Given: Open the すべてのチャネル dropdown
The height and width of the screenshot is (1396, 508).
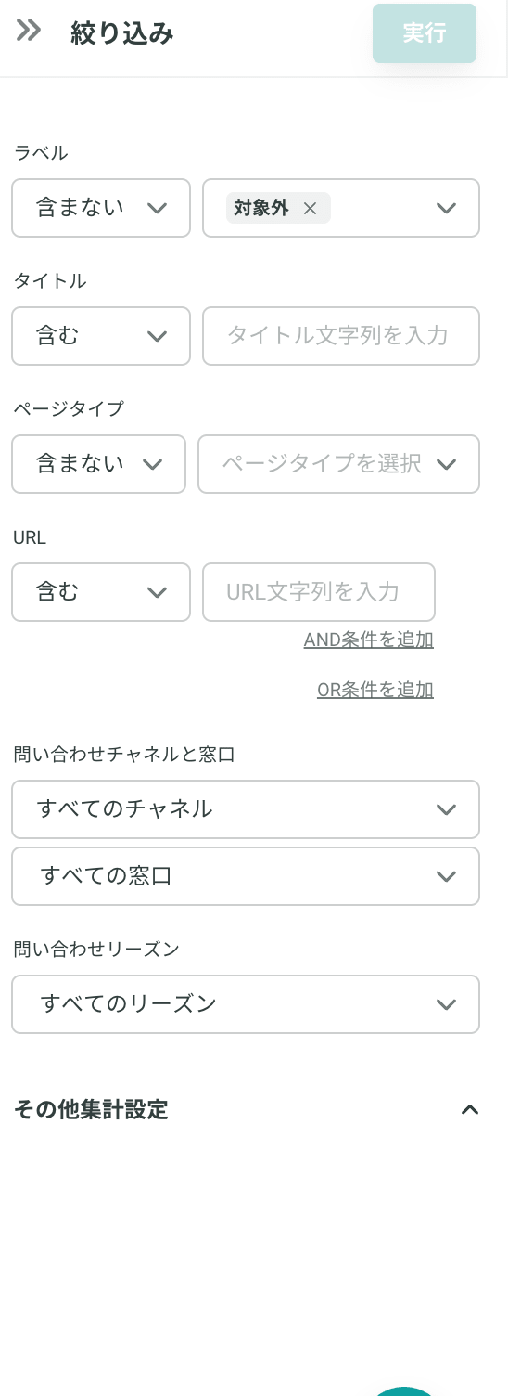Looking at the screenshot, I should (x=246, y=809).
